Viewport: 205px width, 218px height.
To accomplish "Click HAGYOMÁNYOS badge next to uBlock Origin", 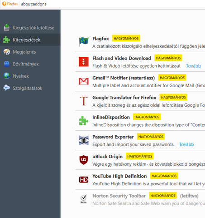I will click(140, 156).
